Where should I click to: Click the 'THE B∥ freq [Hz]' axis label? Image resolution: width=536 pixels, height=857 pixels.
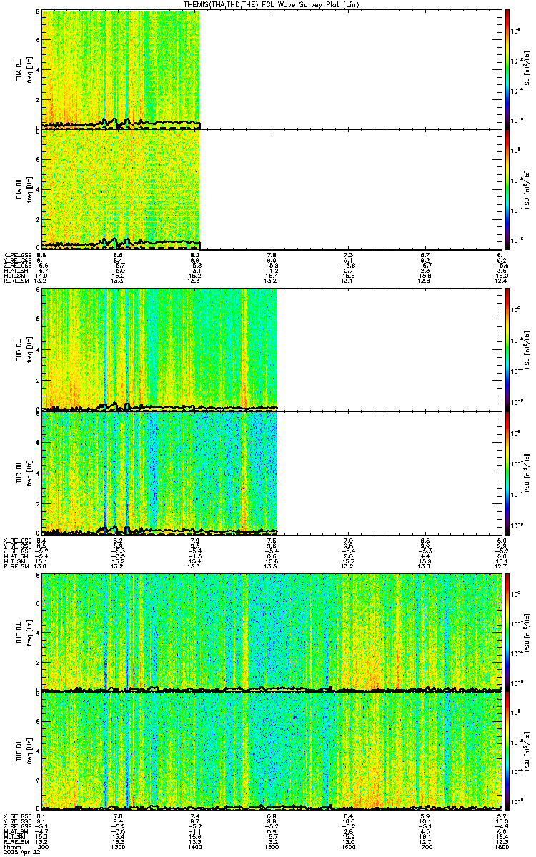click(x=24, y=751)
